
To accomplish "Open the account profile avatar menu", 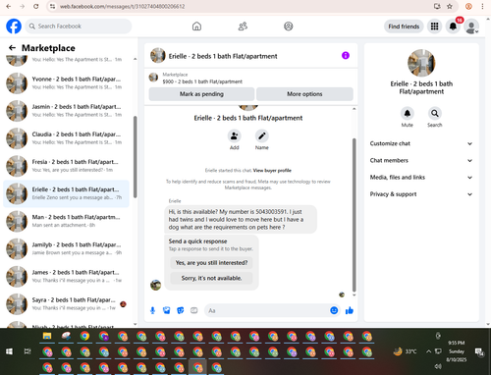I will pos(471,27).
